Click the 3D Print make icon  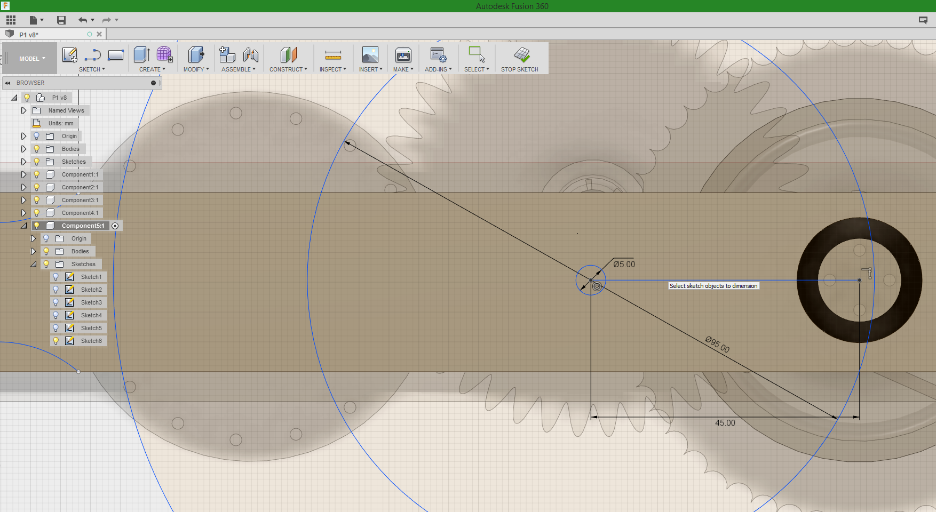click(403, 54)
